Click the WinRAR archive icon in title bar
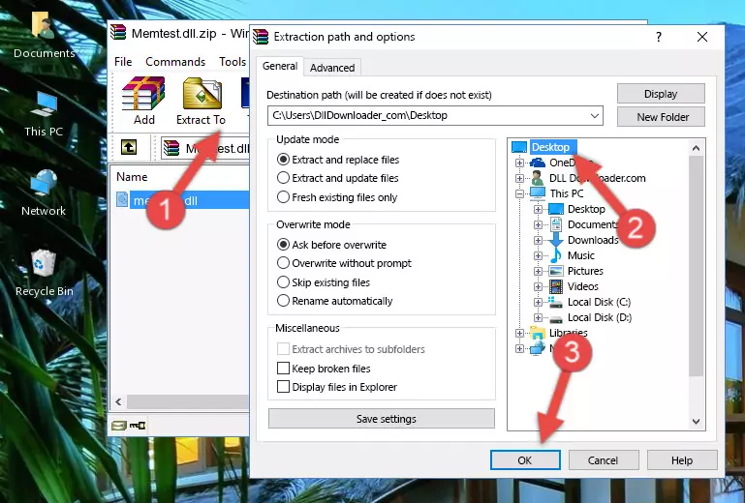Viewport: 745px width, 503px height. pos(118,32)
